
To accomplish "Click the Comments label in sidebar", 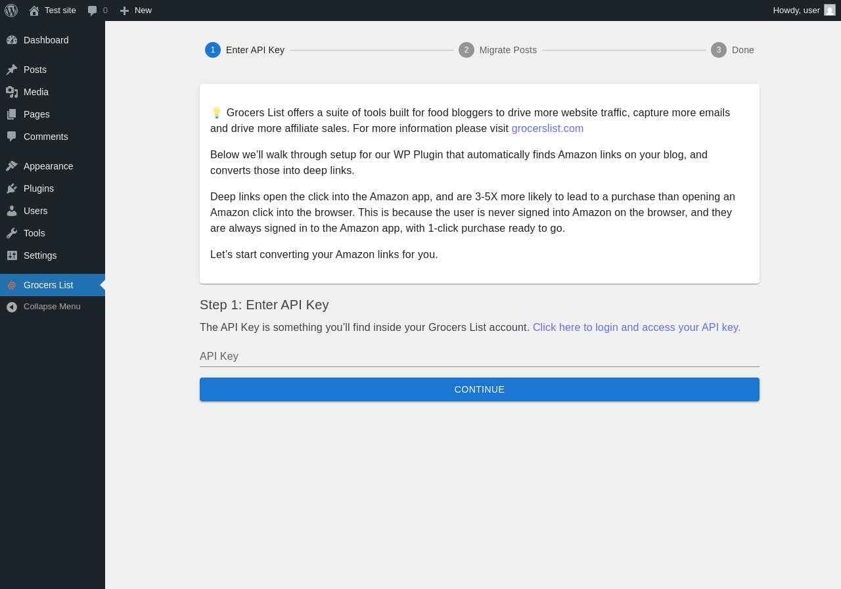I will tap(46, 137).
